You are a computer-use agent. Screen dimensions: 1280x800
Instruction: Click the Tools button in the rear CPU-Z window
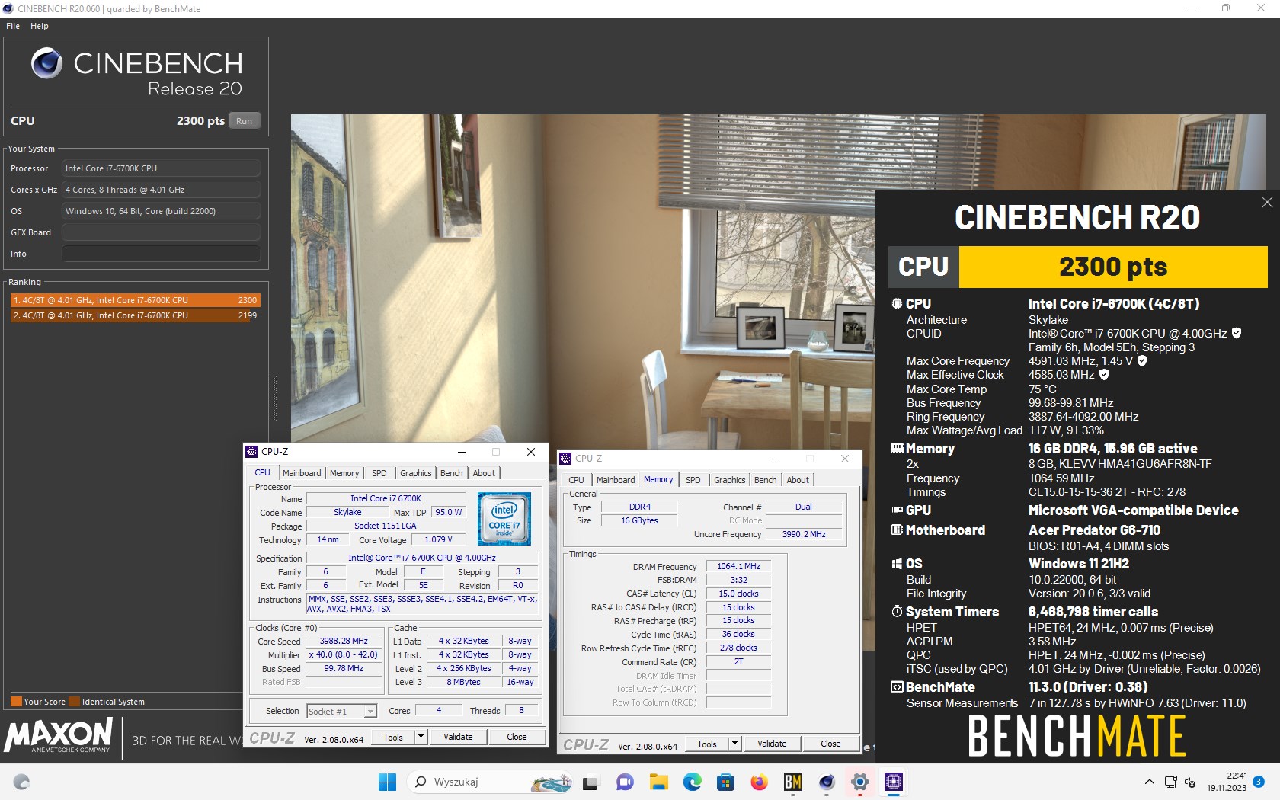point(707,744)
